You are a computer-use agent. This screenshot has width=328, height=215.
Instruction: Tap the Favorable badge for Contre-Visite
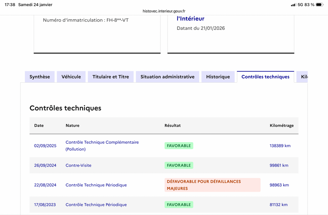(x=179, y=165)
